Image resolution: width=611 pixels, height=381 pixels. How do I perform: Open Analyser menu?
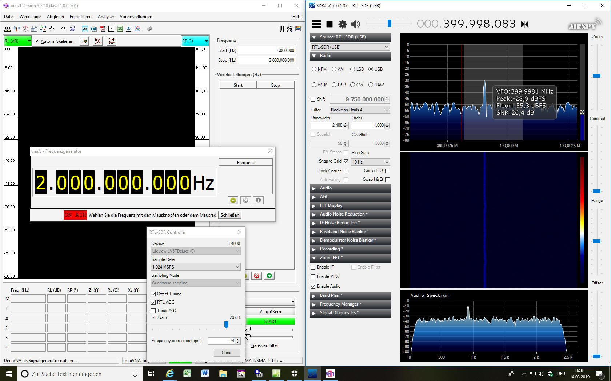click(x=106, y=17)
